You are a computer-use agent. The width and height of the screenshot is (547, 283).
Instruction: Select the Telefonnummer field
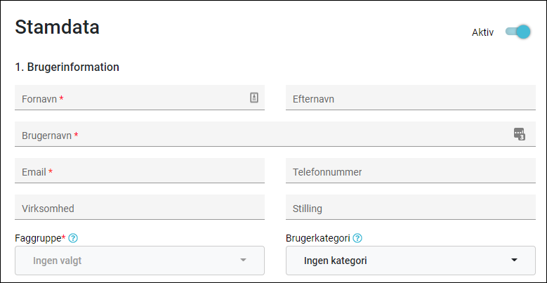(411, 171)
